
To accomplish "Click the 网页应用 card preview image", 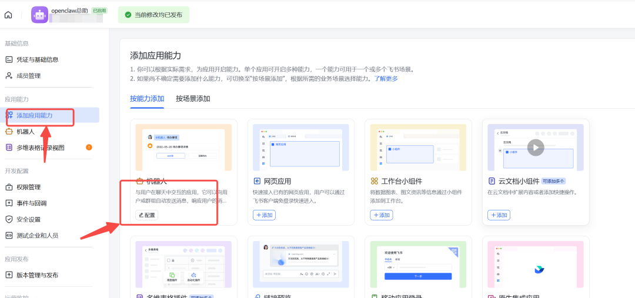I will pyautogui.click(x=301, y=148).
